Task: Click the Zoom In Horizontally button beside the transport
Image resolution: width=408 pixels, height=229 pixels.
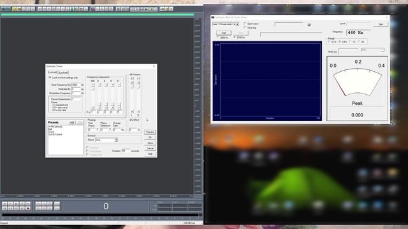Action: (38, 204)
